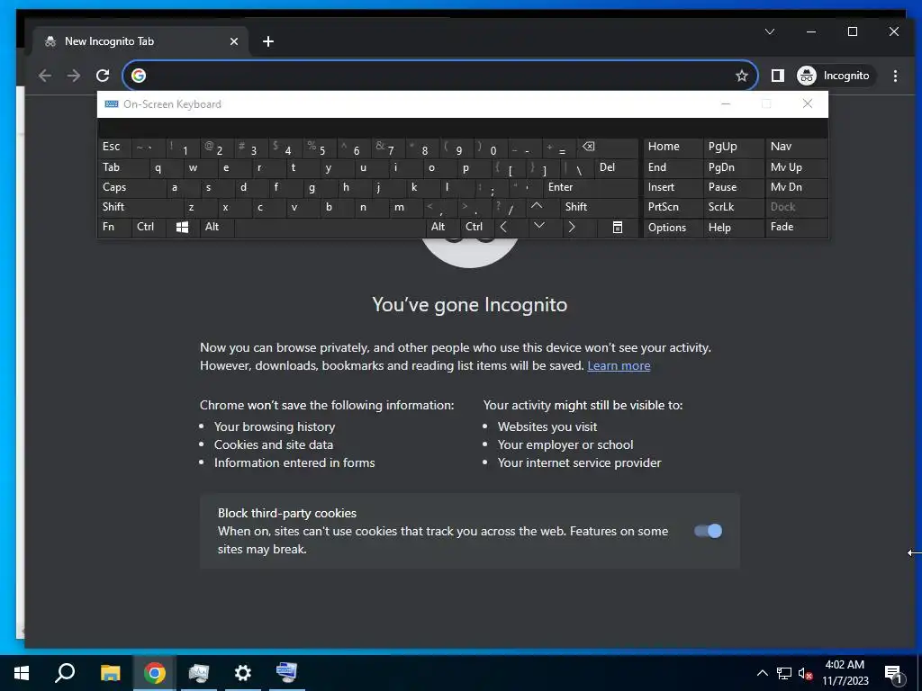Click the Home key
This screenshot has height=691, width=922.
pos(673,147)
